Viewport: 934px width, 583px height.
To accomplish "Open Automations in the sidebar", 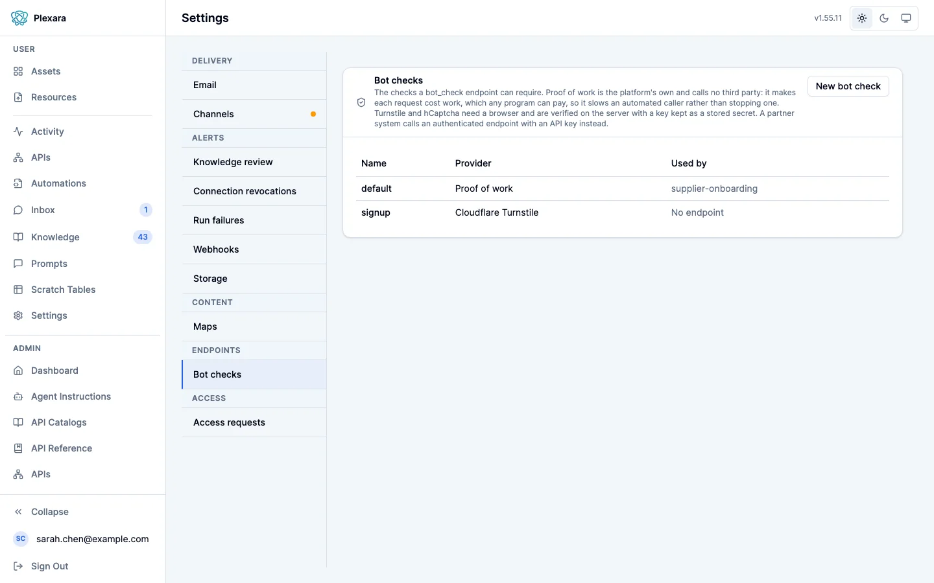I will coord(82,183).
